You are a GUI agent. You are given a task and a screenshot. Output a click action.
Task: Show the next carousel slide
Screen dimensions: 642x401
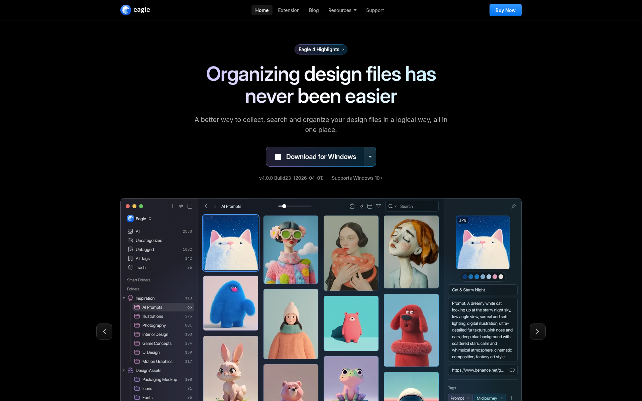pyautogui.click(x=538, y=331)
